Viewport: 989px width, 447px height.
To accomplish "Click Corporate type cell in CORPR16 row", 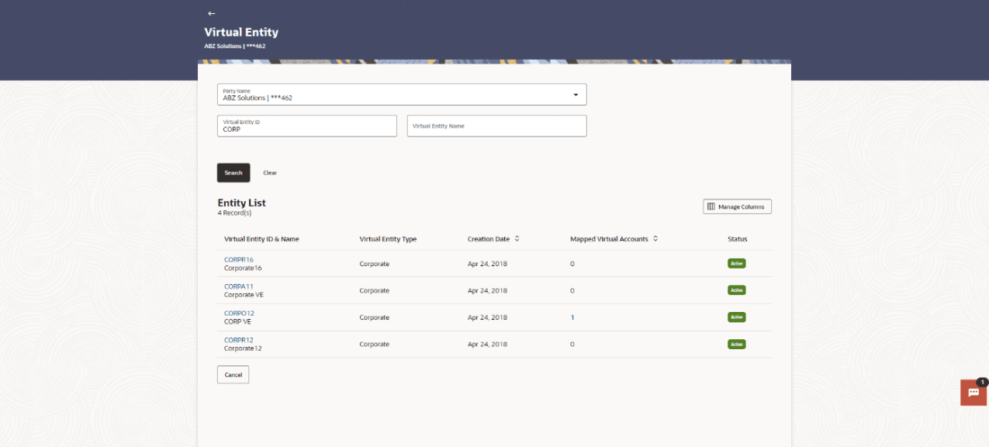I will [x=374, y=264].
